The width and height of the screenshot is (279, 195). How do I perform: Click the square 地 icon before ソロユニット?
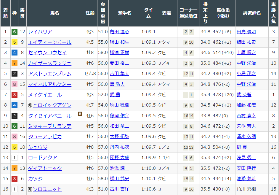coord(30,189)
